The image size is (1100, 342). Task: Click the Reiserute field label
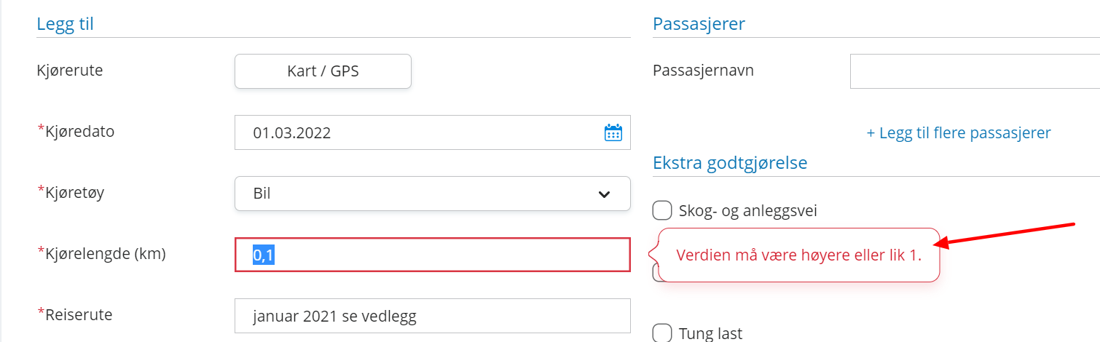[x=75, y=315]
